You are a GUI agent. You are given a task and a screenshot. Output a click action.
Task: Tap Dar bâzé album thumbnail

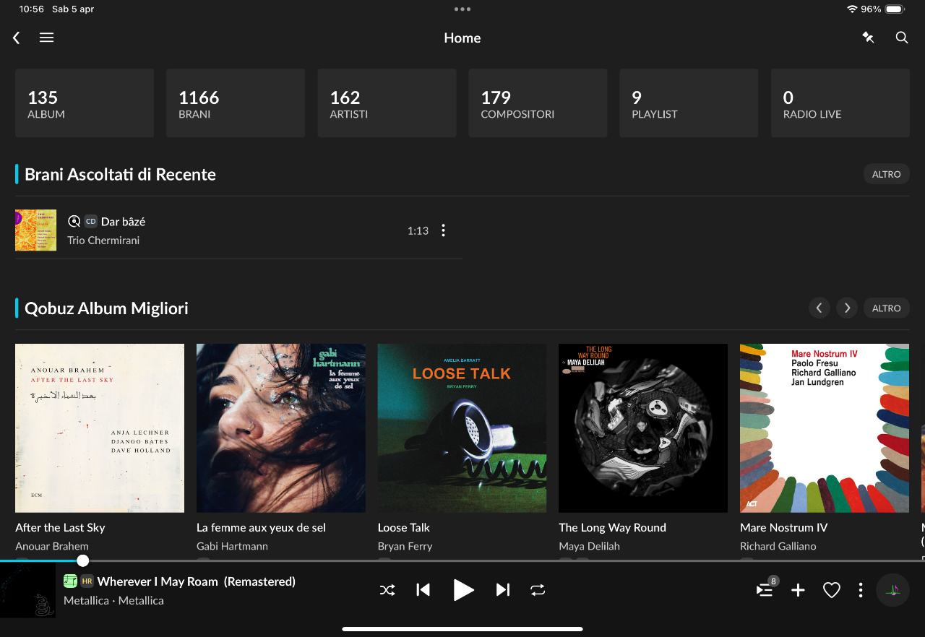point(36,230)
